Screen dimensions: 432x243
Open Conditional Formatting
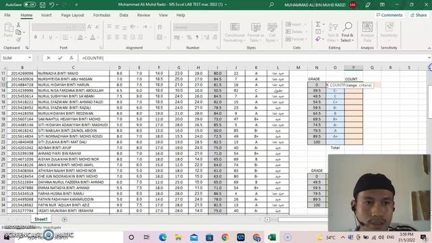pos(234,32)
